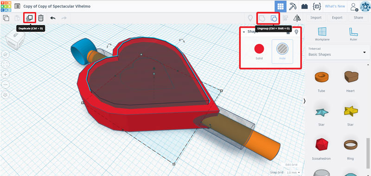This screenshot has height=176, width=371.
Task: Click the Home view button
Action: [6, 54]
